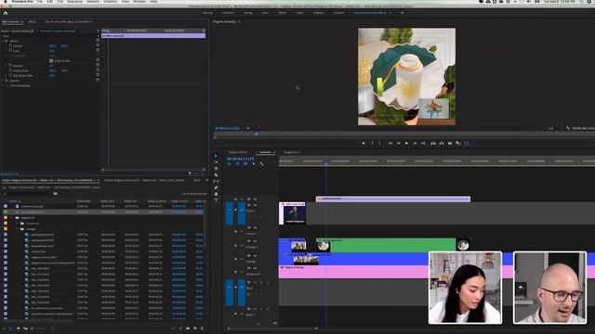Switch to the Color workspace tab
The height and width of the screenshot is (334, 595).
click(265, 13)
